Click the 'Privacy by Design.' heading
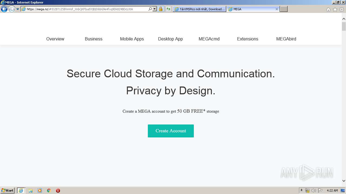 171,91
